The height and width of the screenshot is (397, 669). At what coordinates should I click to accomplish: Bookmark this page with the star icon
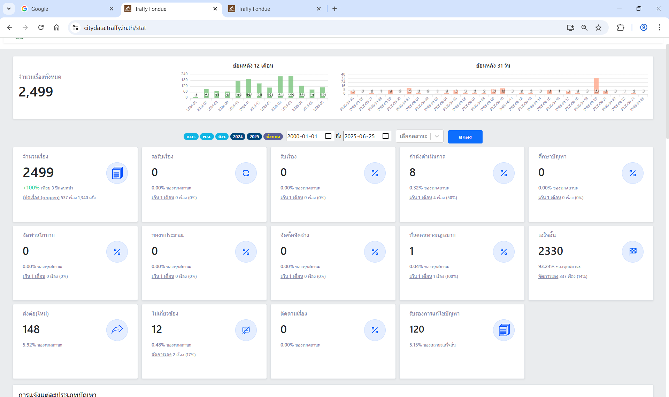[598, 28]
